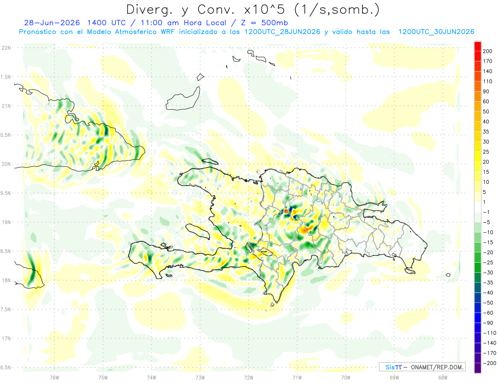Click the '20N' latitude label

[x=6, y=164]
